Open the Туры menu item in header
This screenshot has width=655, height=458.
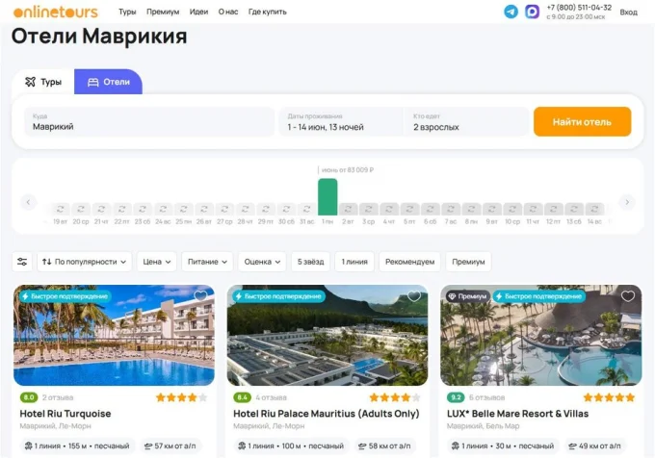coord(127,12)
